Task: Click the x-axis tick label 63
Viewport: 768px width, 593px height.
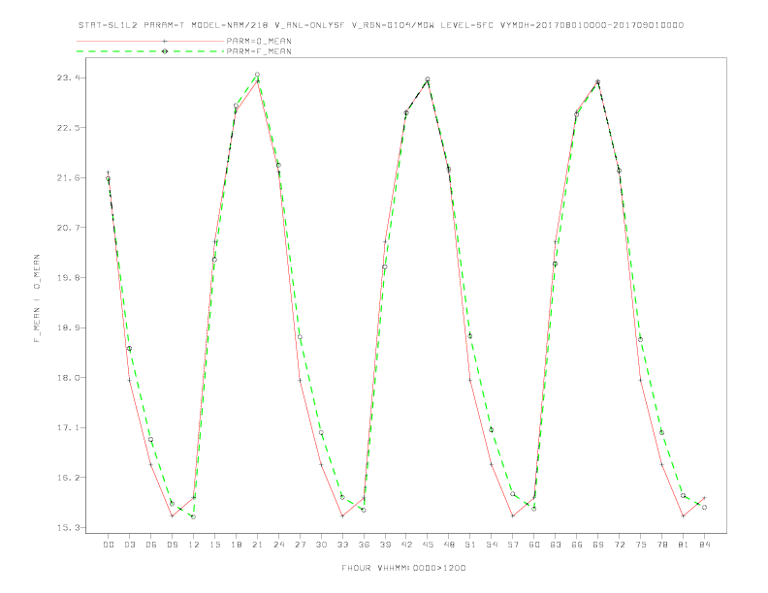Action: 556,545
